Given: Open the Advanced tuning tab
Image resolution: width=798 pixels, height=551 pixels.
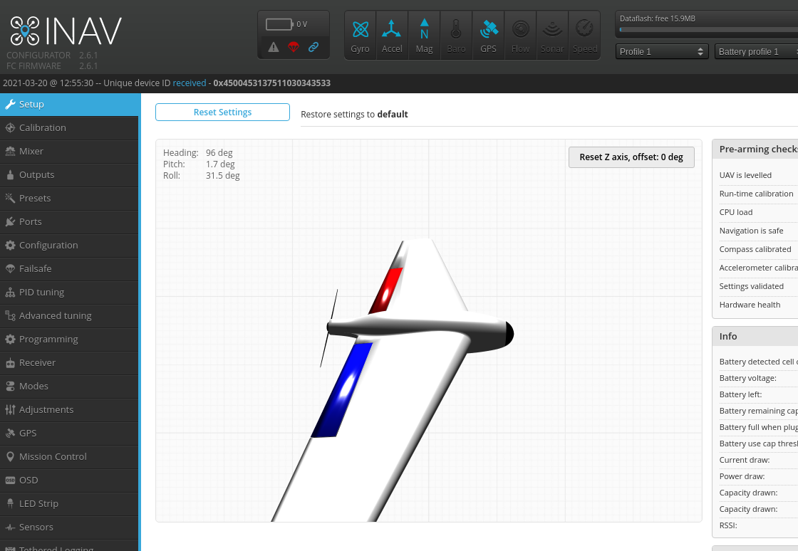Looking at the screenshot, I should click(x=69, y=315).
